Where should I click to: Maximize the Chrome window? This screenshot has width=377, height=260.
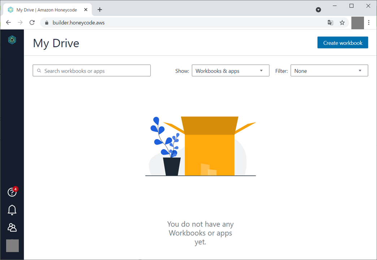351,6
